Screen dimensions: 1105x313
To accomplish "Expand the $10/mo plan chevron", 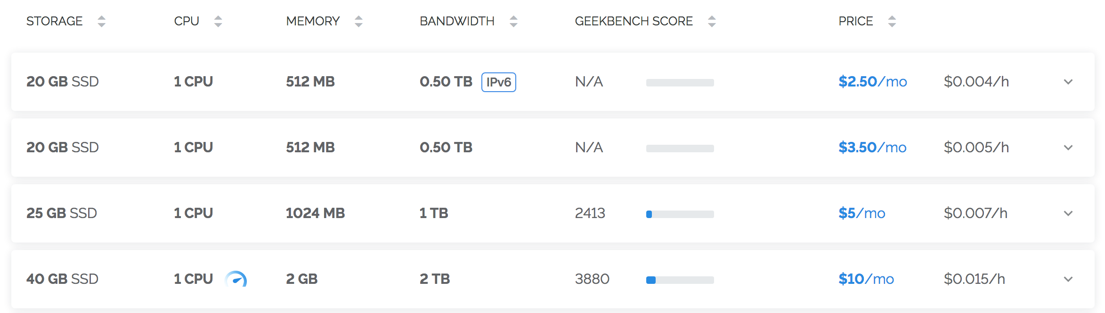I will tap(1068, 279).
